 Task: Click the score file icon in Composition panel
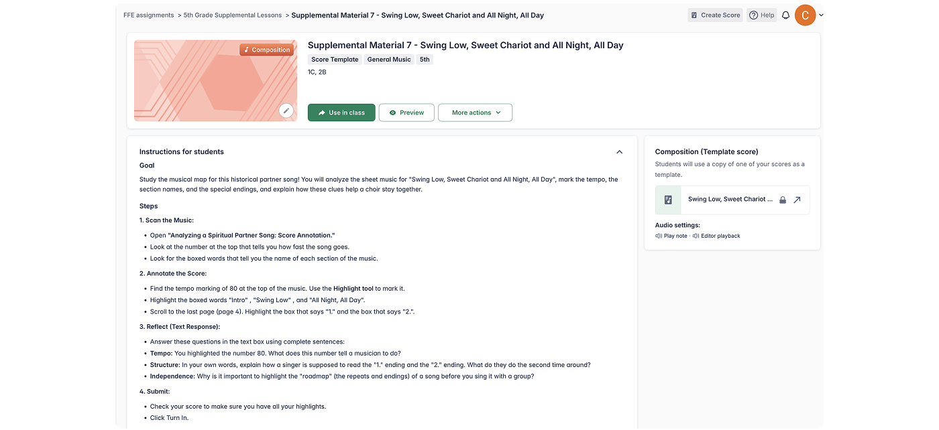(668, 200)
